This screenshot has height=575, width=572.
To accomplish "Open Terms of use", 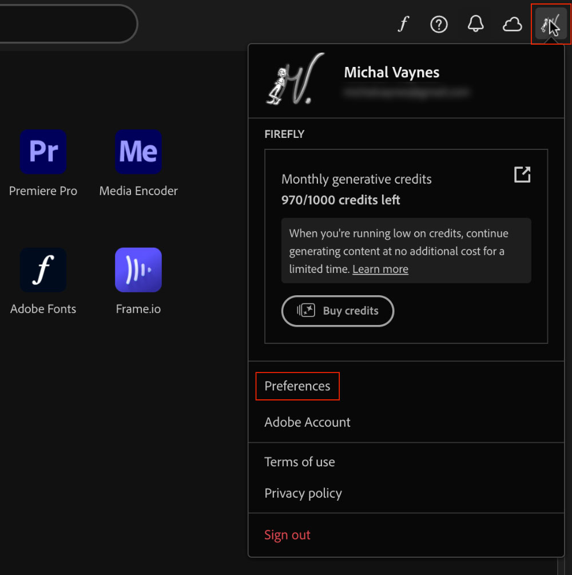I will 300,462.
